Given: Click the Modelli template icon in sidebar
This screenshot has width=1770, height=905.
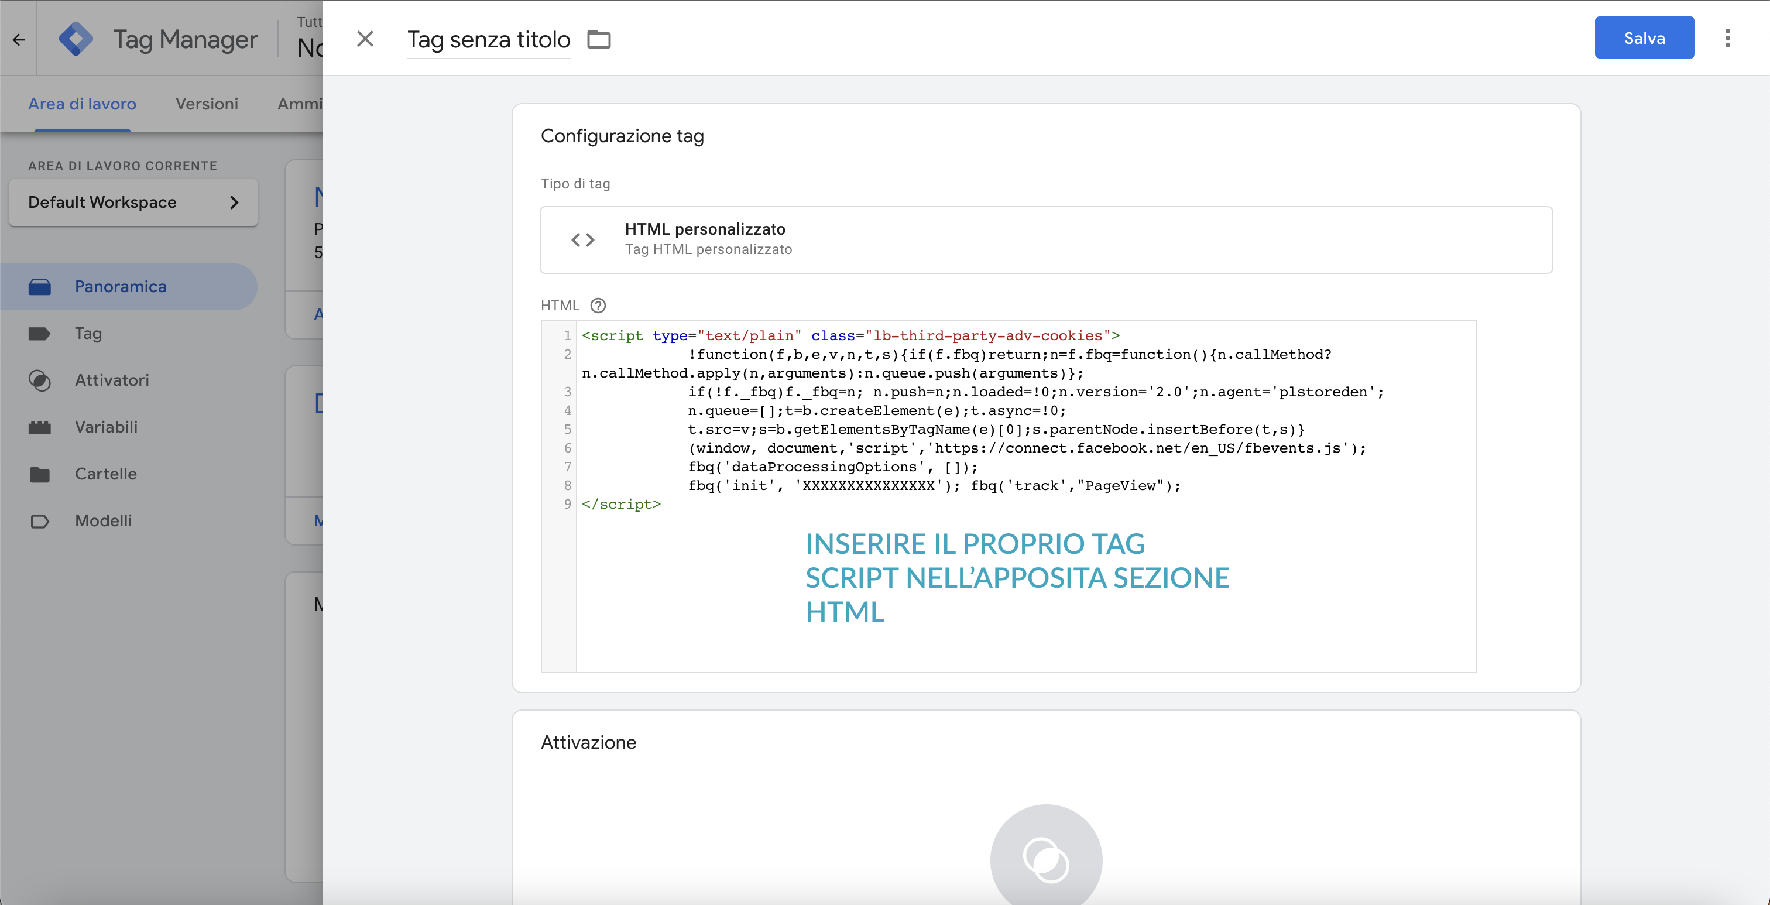Looking at the screenshot, I should coord(39,521).
